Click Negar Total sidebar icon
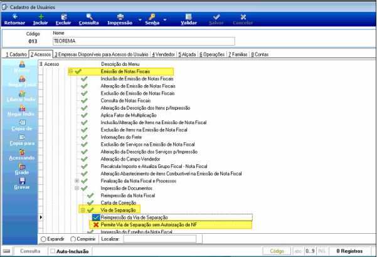This screenshot has width=377, height=257. [x=22, y=79]
